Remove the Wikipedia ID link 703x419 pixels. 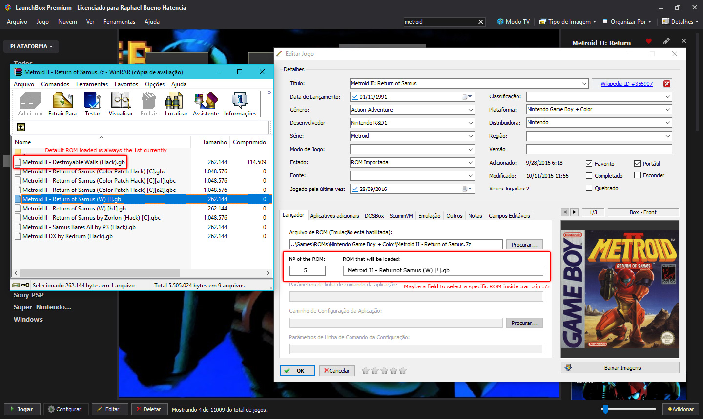coord(667,84)
